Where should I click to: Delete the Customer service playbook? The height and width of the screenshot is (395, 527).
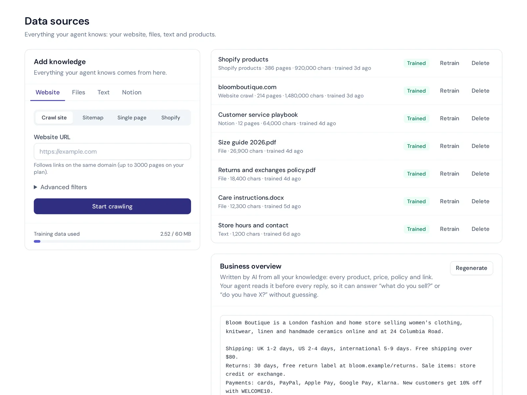(x=480, y=118)
